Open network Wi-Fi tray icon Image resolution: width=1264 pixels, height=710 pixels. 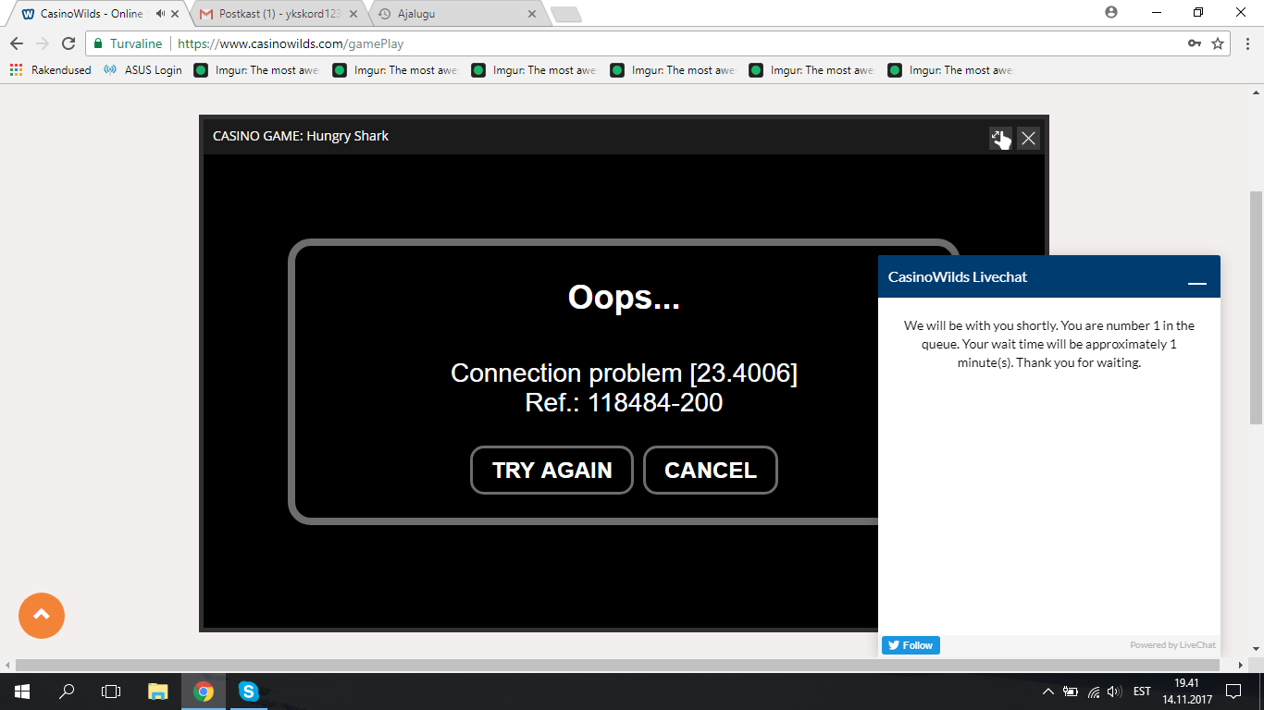coord(1093,692)
